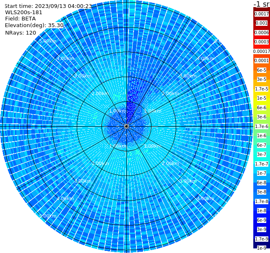
Task: Click the '6e-5' color scale label
Action: point(262,70)
